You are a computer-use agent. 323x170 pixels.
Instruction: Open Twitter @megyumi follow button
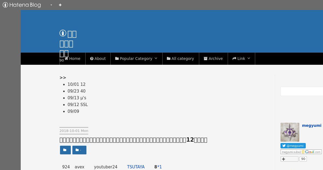(293, 146)
